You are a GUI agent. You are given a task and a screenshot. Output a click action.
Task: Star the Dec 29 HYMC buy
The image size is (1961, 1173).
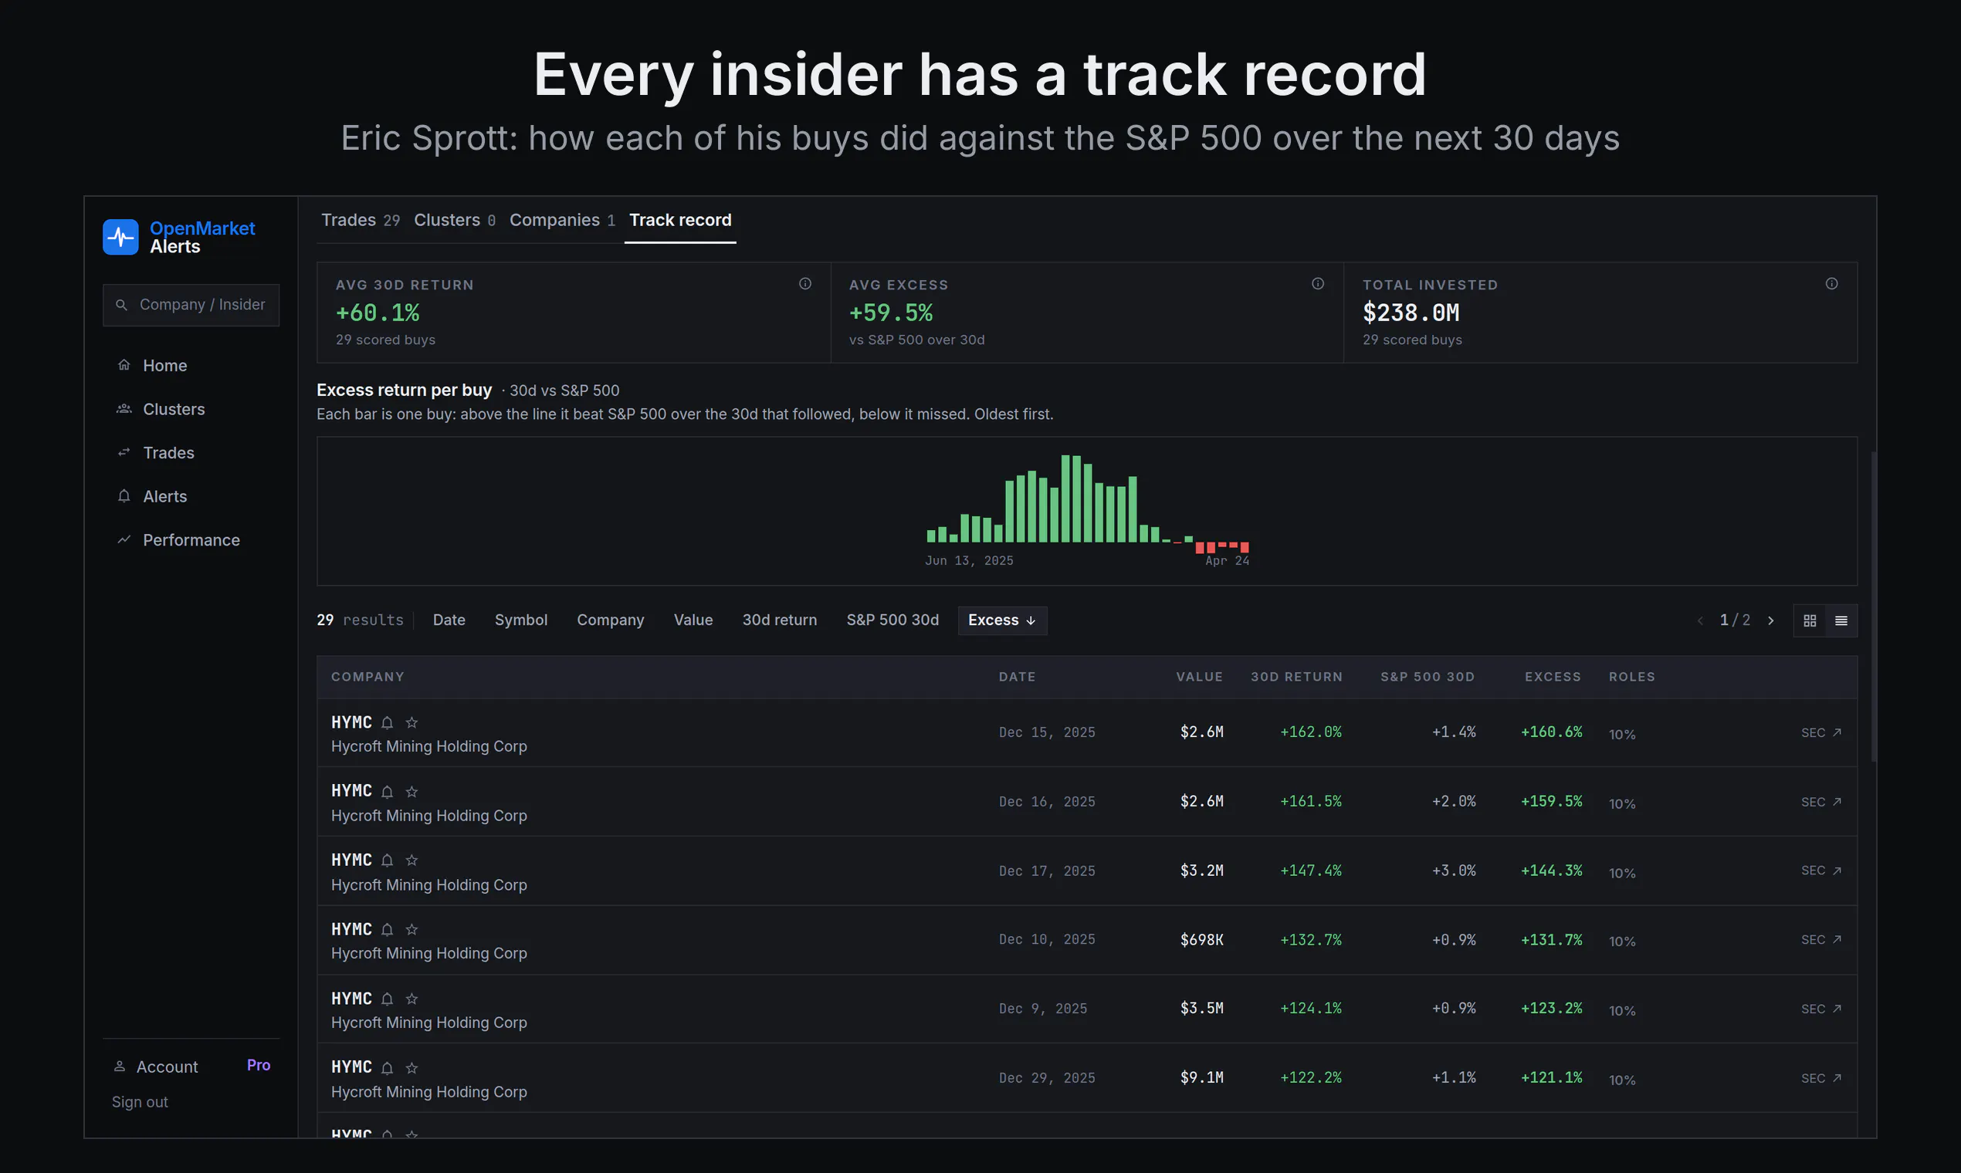tap(412, 1068)
